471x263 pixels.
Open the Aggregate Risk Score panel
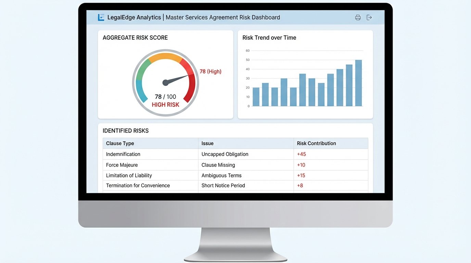pos(135,37)
